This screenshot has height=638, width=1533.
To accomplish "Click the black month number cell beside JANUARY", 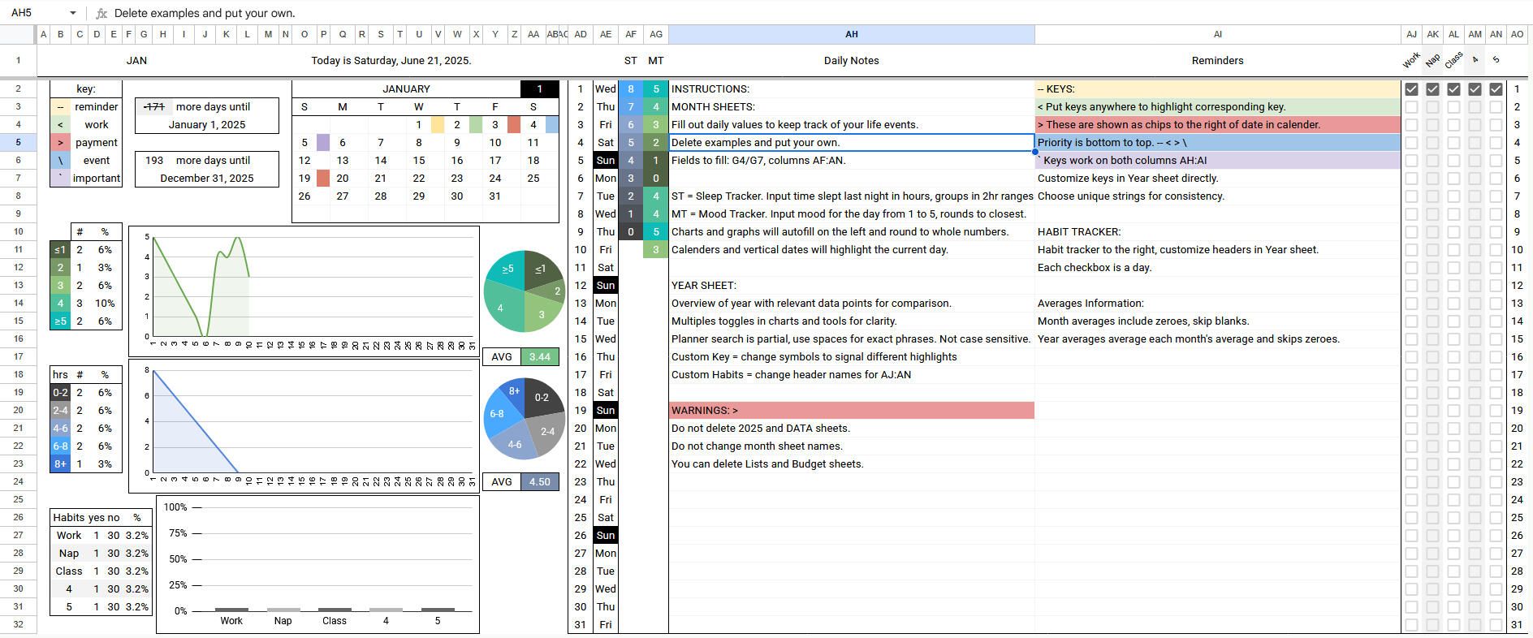I will (539, 89).
